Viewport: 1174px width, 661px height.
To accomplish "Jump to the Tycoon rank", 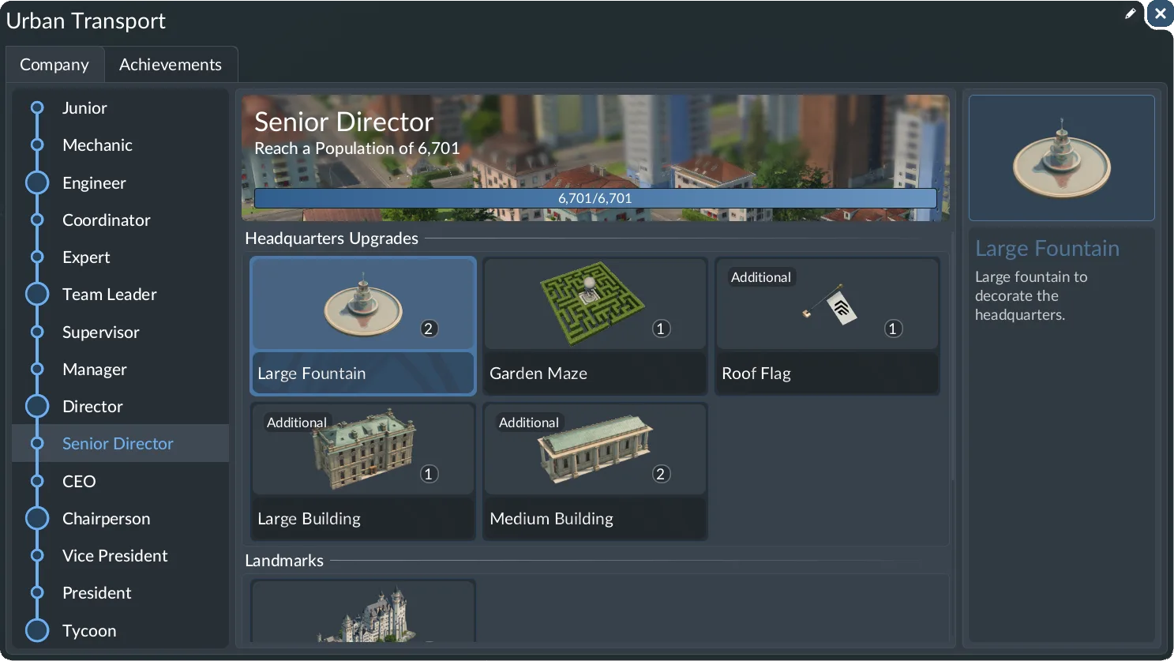I will 120,631.
